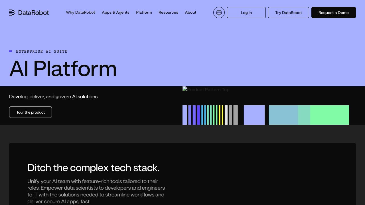Open the Why DataRobot menu

[80, 13]
